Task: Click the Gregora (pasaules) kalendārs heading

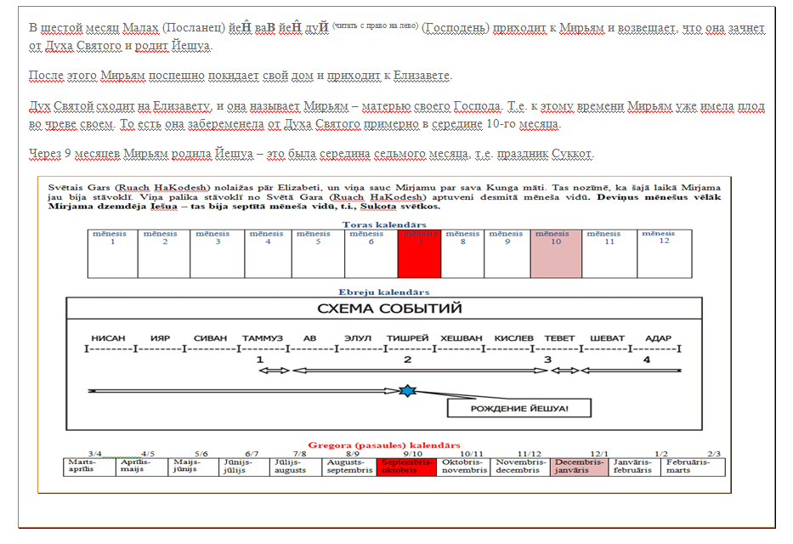Action: click(x=382, y=445)
